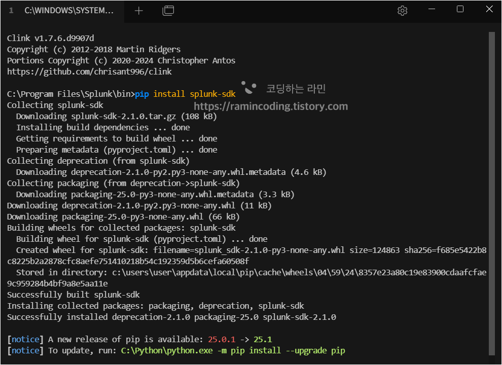Select the C:\WINDOWS\SYSTEM... tab
Image resolution: width=502 pixels, height=365 pixels.
62,11
